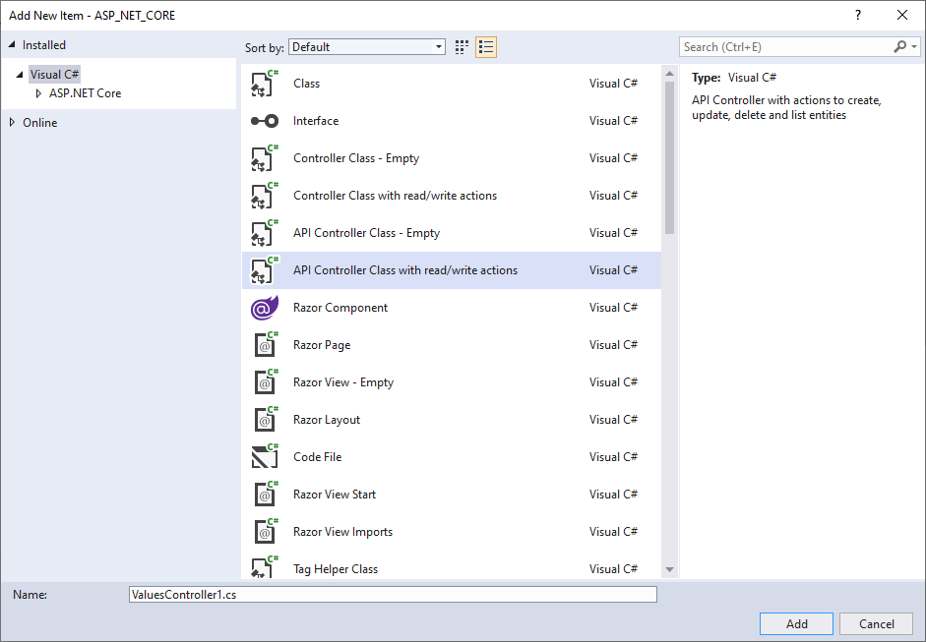Screen dimensions: 926x642
Task: Select the Razor Component template name
Action: tap(340, 308)
